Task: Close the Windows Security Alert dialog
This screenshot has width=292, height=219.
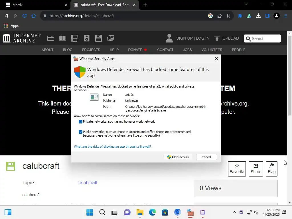Action: pos(216,58)
